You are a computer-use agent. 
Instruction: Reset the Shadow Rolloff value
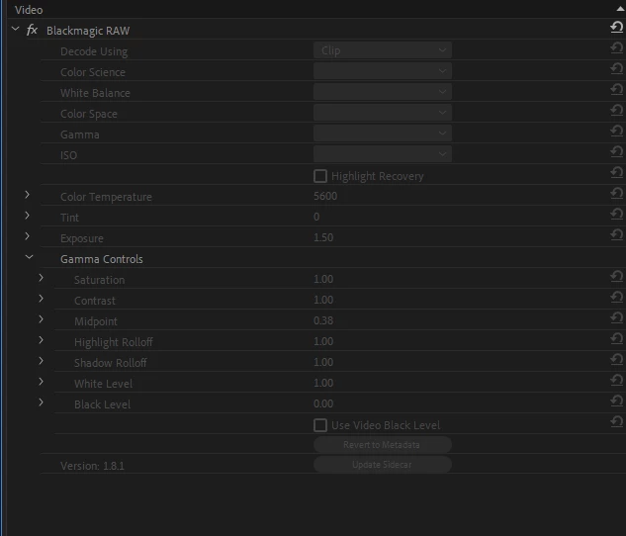click(616, 359)
